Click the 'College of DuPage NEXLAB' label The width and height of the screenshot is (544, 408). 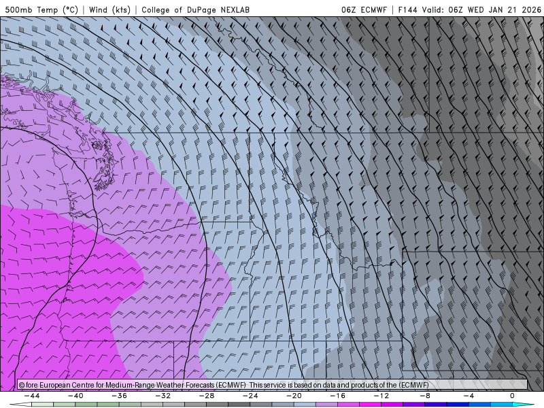pyautogui.click(x=195, y=10)
